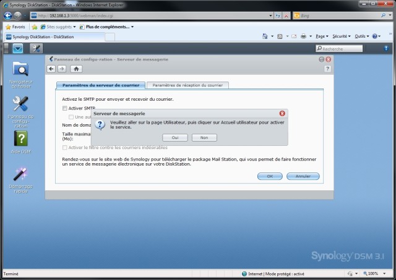The image size is (396, 280).
Task: Select the Synology DiskStation browser tab
Action: pos(54,37)
